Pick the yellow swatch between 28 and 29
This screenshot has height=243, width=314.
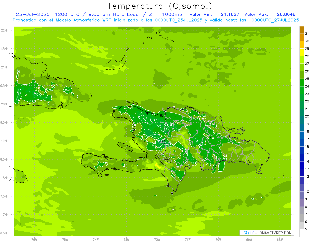click(302, 52)
